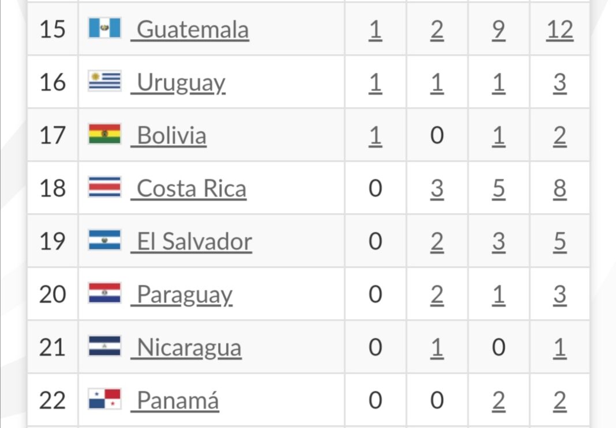Click El Salvador's total medal count 5
The height and width of the screenshot is (428, 616).
[x=559, y=242]
